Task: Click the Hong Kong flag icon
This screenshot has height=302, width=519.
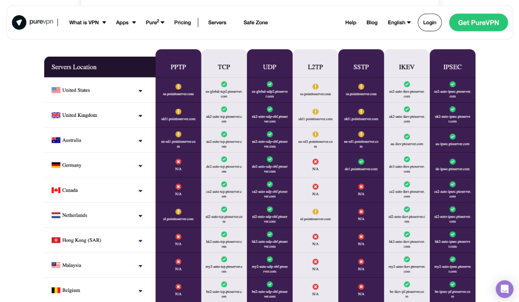Action: click(56, 240)
